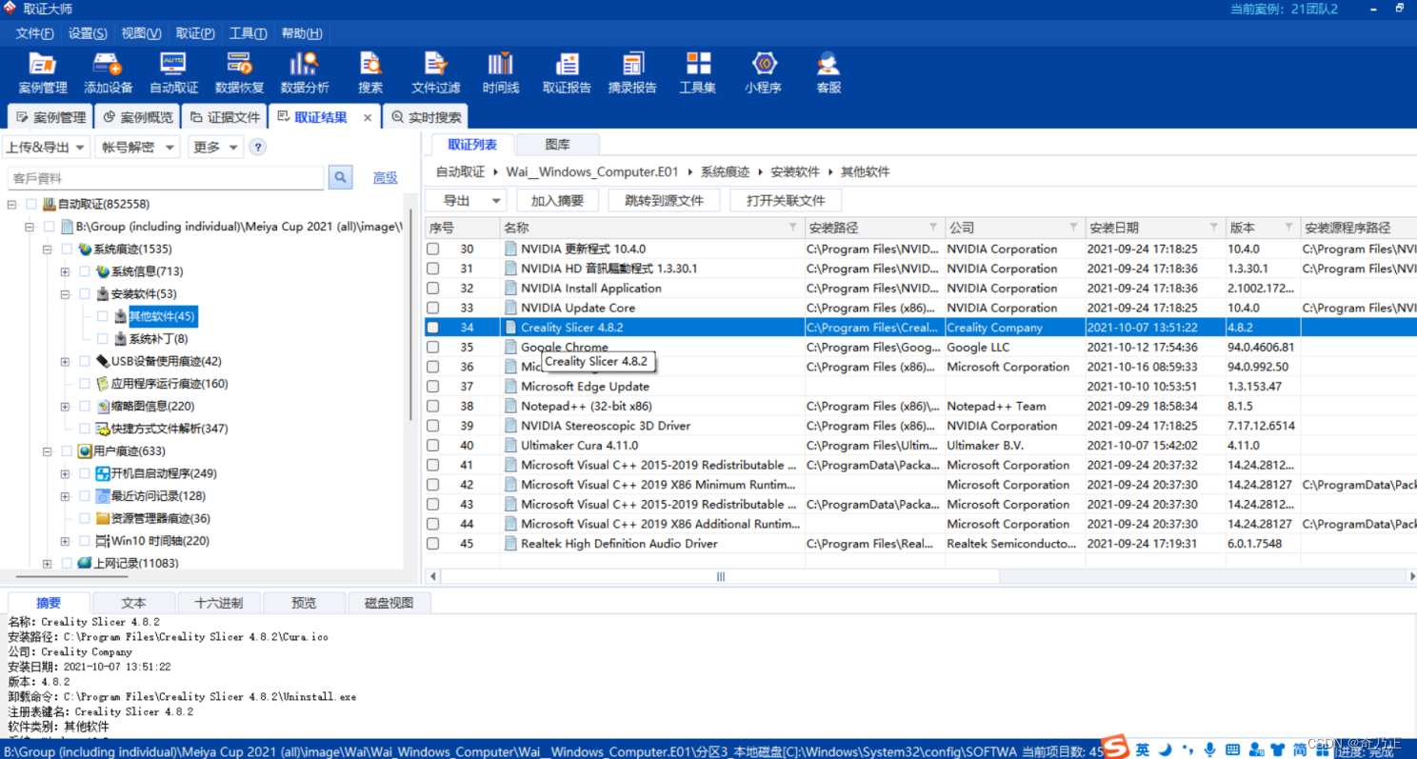Viewport: 1417px width, 759px height.
Task: Click filter icon in 安装日期 column header
Action: [x=1214, y=228]
